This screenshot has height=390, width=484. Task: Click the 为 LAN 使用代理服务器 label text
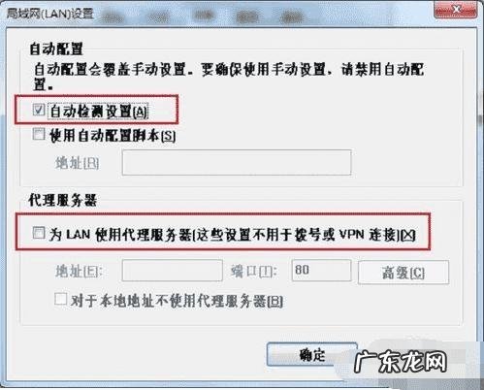232,234
